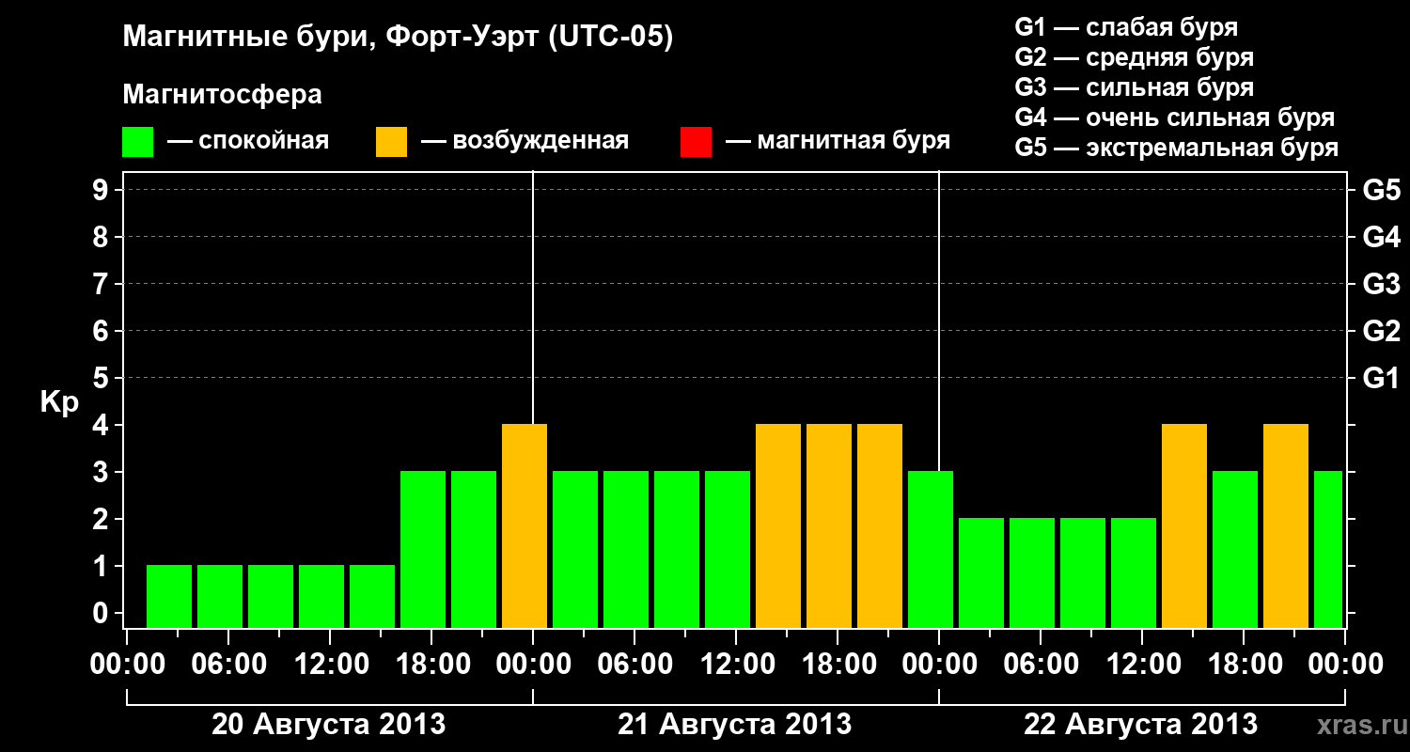1410x752 pixels.
Task: Click '00:00' label at start of 21 August
Action: click(533, 665)
